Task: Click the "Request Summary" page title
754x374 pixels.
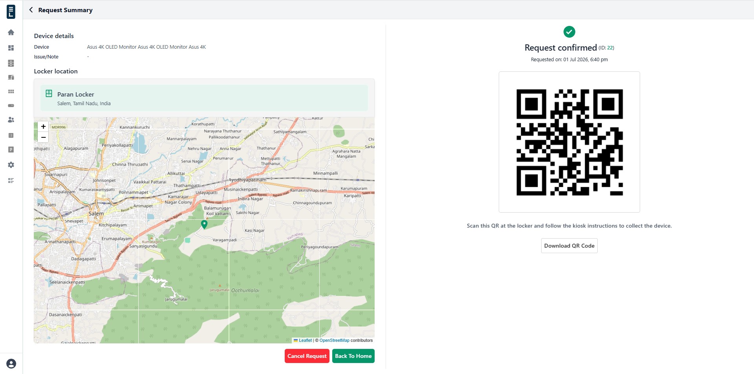Action: [x=66, y=10]
